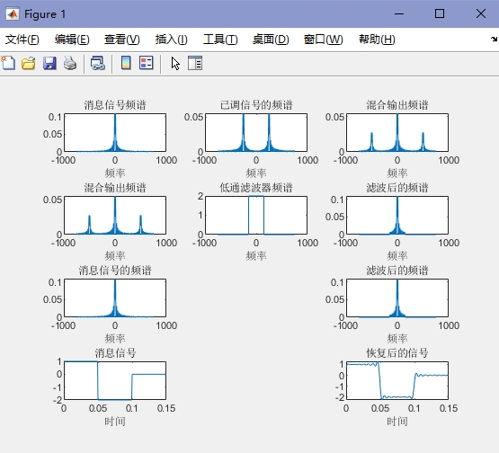The height and width of the screenshot is (453, 499).
Task: Print the figure with printer icon
Action: pos(70,63)
